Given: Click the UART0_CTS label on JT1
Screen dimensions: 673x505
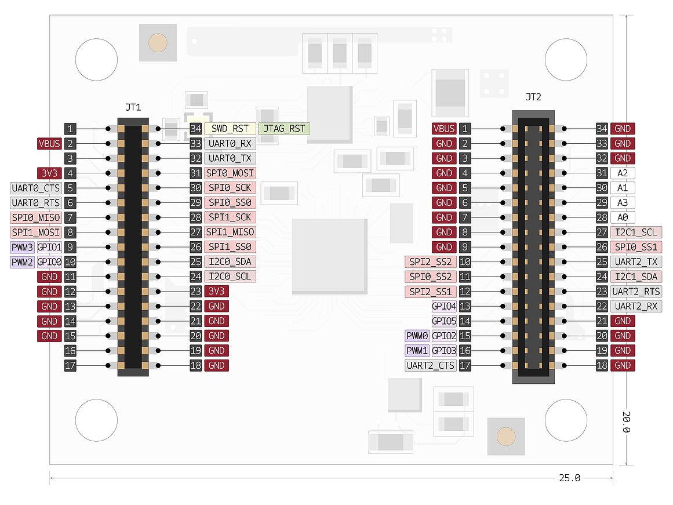Looking at the screenshot, I should pos(35,188).
